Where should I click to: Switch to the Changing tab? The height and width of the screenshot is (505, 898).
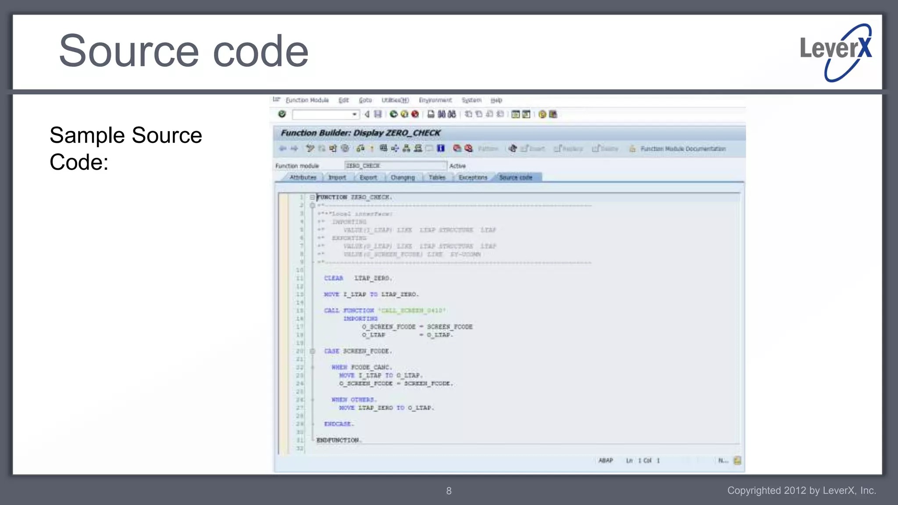403,177
